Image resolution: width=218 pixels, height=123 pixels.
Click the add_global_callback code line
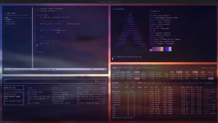coord(60,24)
